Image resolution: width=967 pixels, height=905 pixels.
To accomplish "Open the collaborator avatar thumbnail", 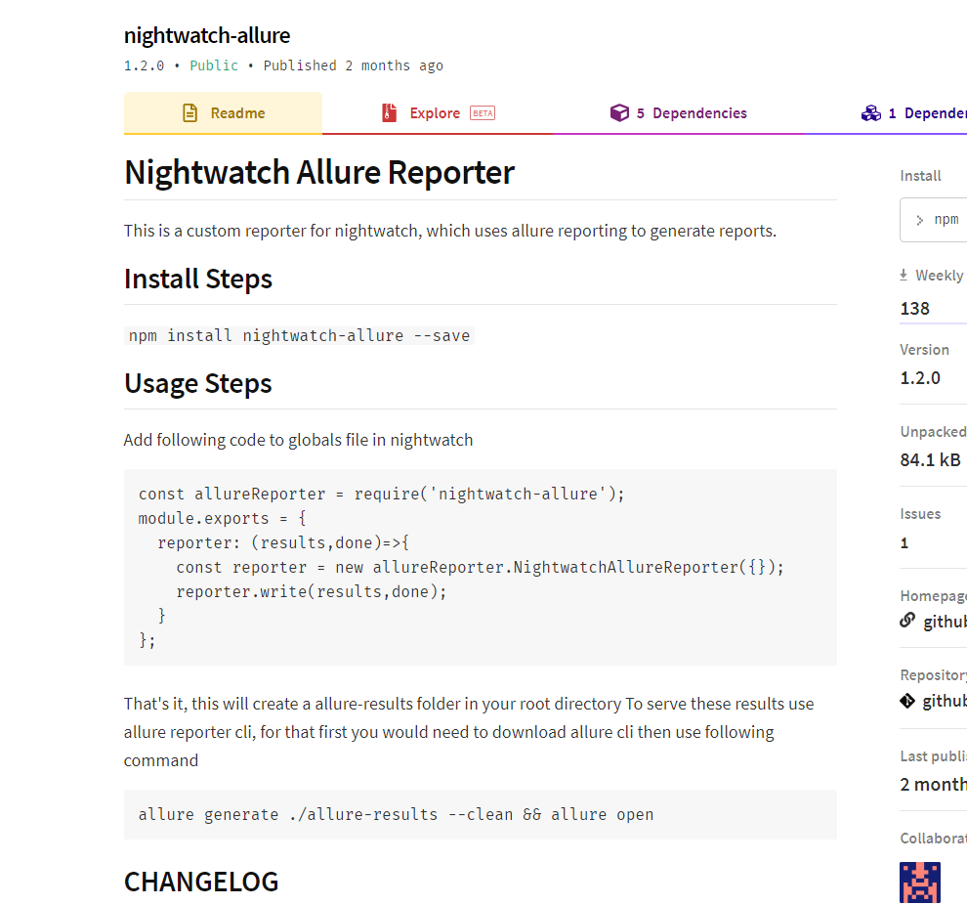I will (920, 883).
